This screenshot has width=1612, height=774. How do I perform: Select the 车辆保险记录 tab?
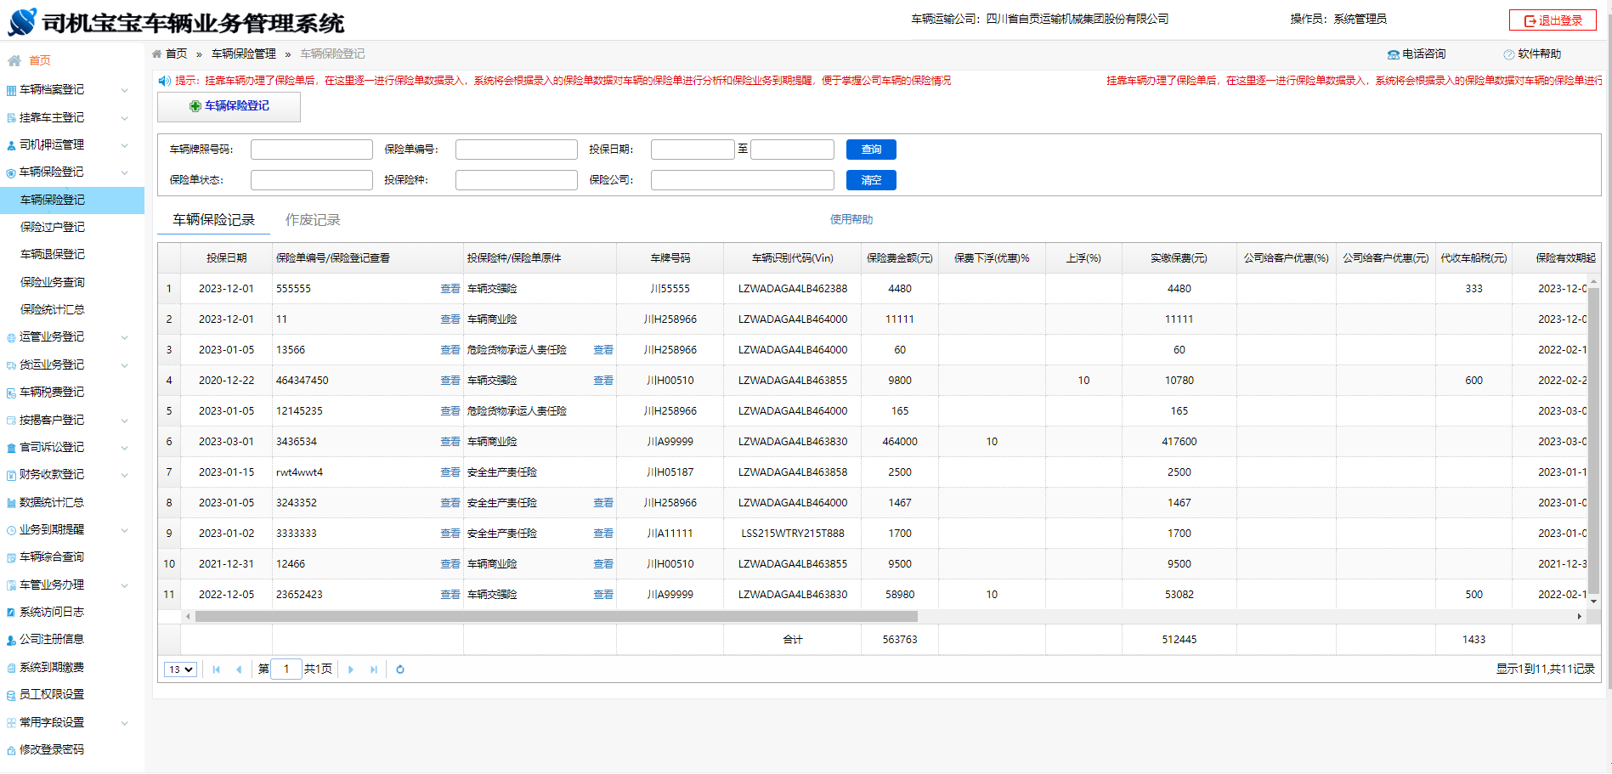coord(214,220)
